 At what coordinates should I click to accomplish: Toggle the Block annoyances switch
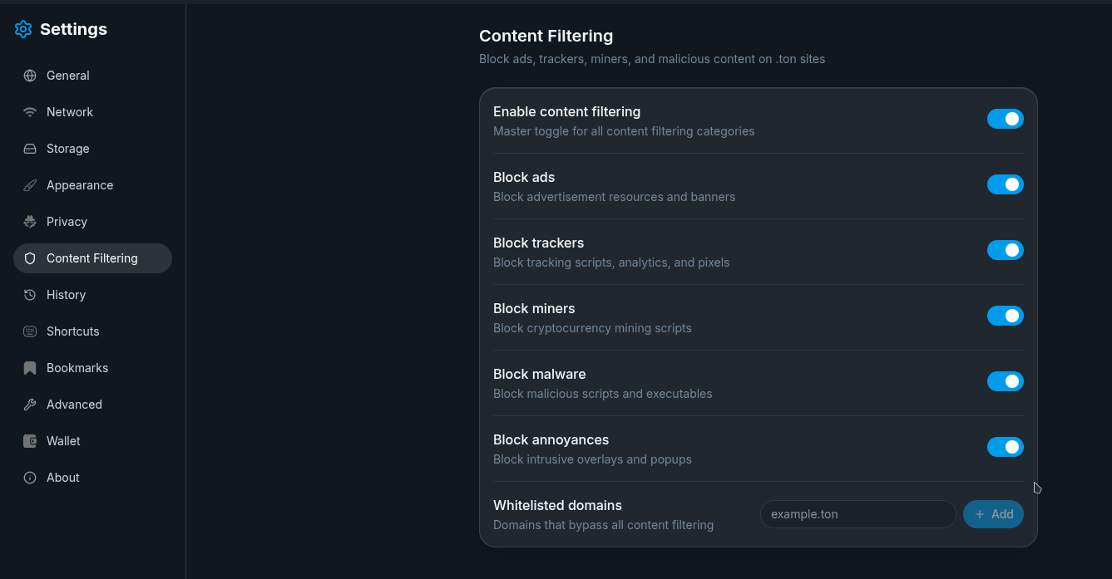coord(1005,447)
